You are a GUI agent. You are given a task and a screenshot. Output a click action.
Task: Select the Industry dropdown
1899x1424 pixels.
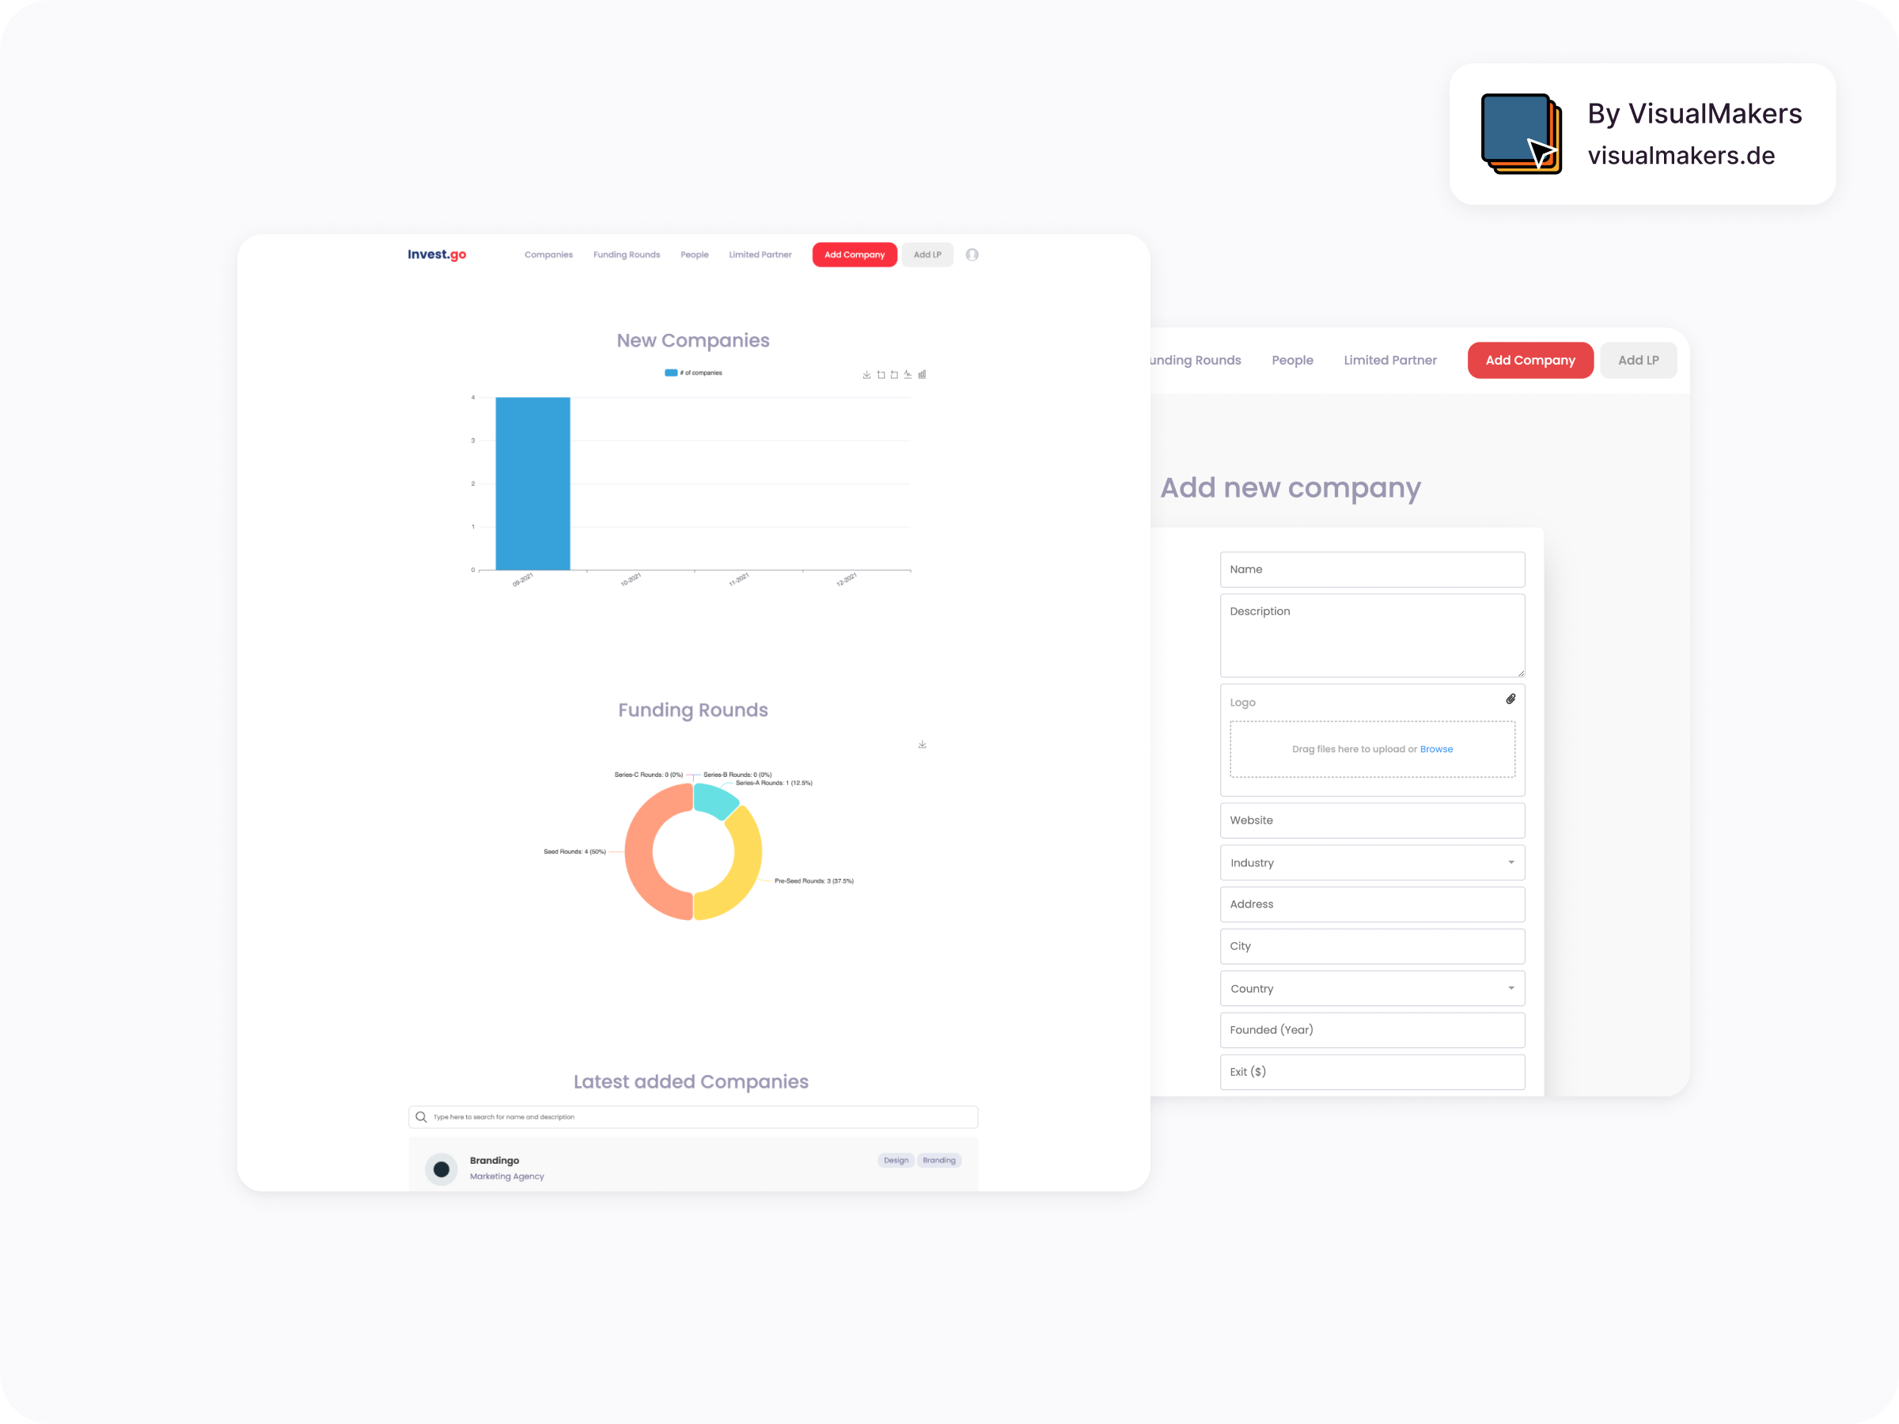1371,862
